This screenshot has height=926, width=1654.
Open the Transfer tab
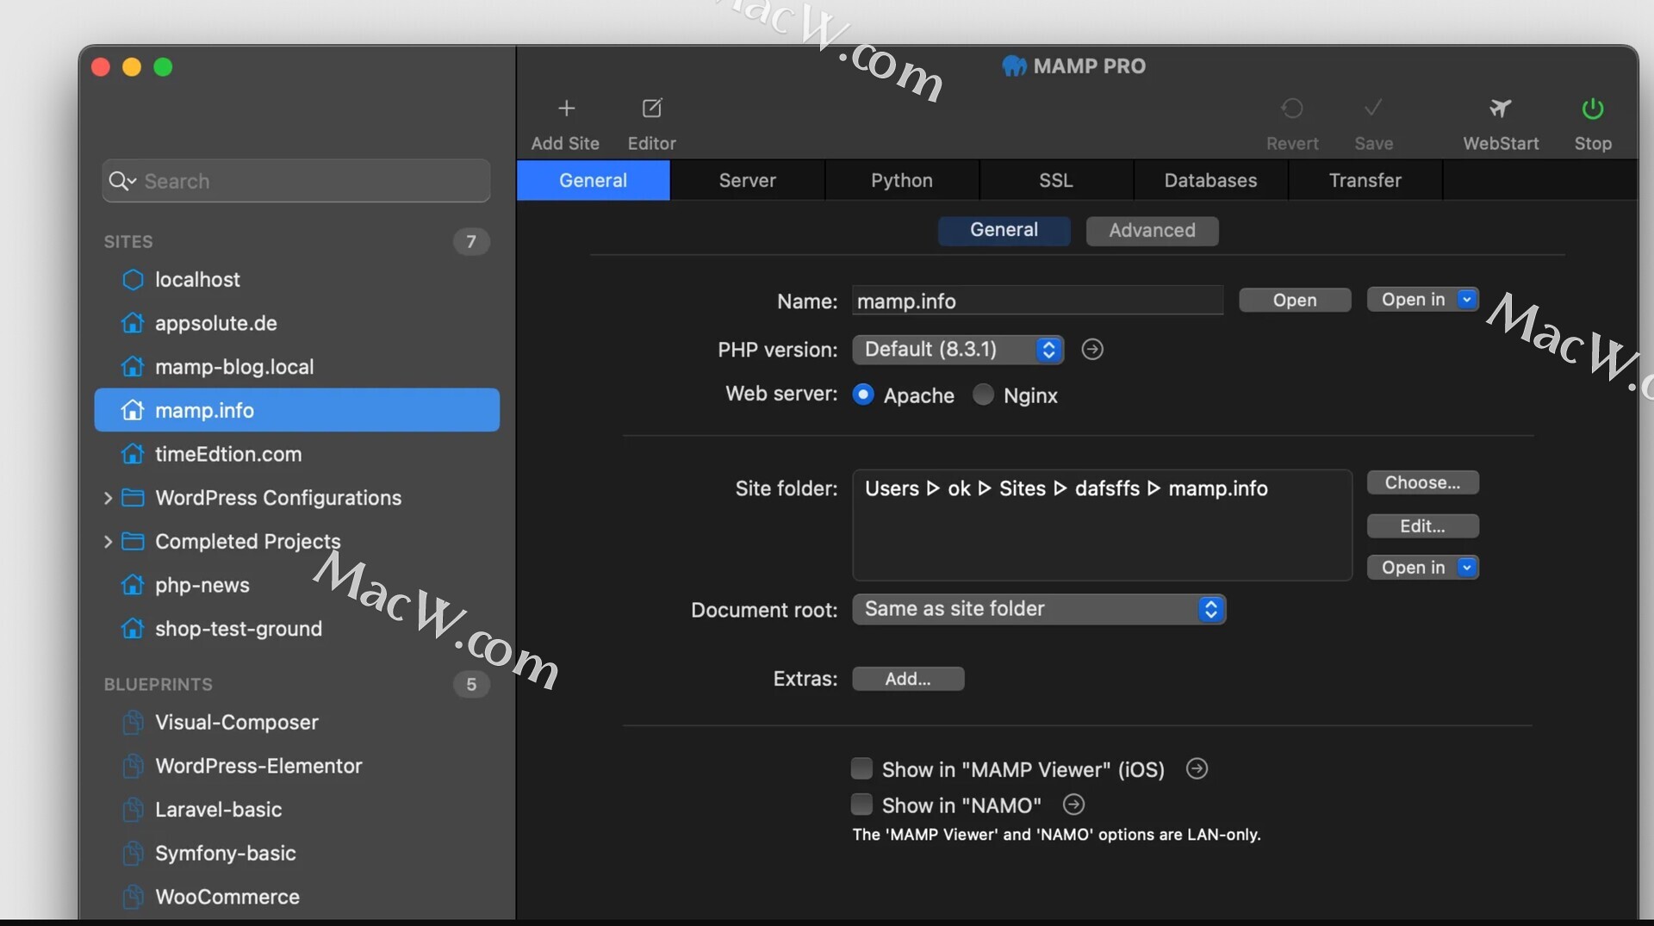(1365, 180)
